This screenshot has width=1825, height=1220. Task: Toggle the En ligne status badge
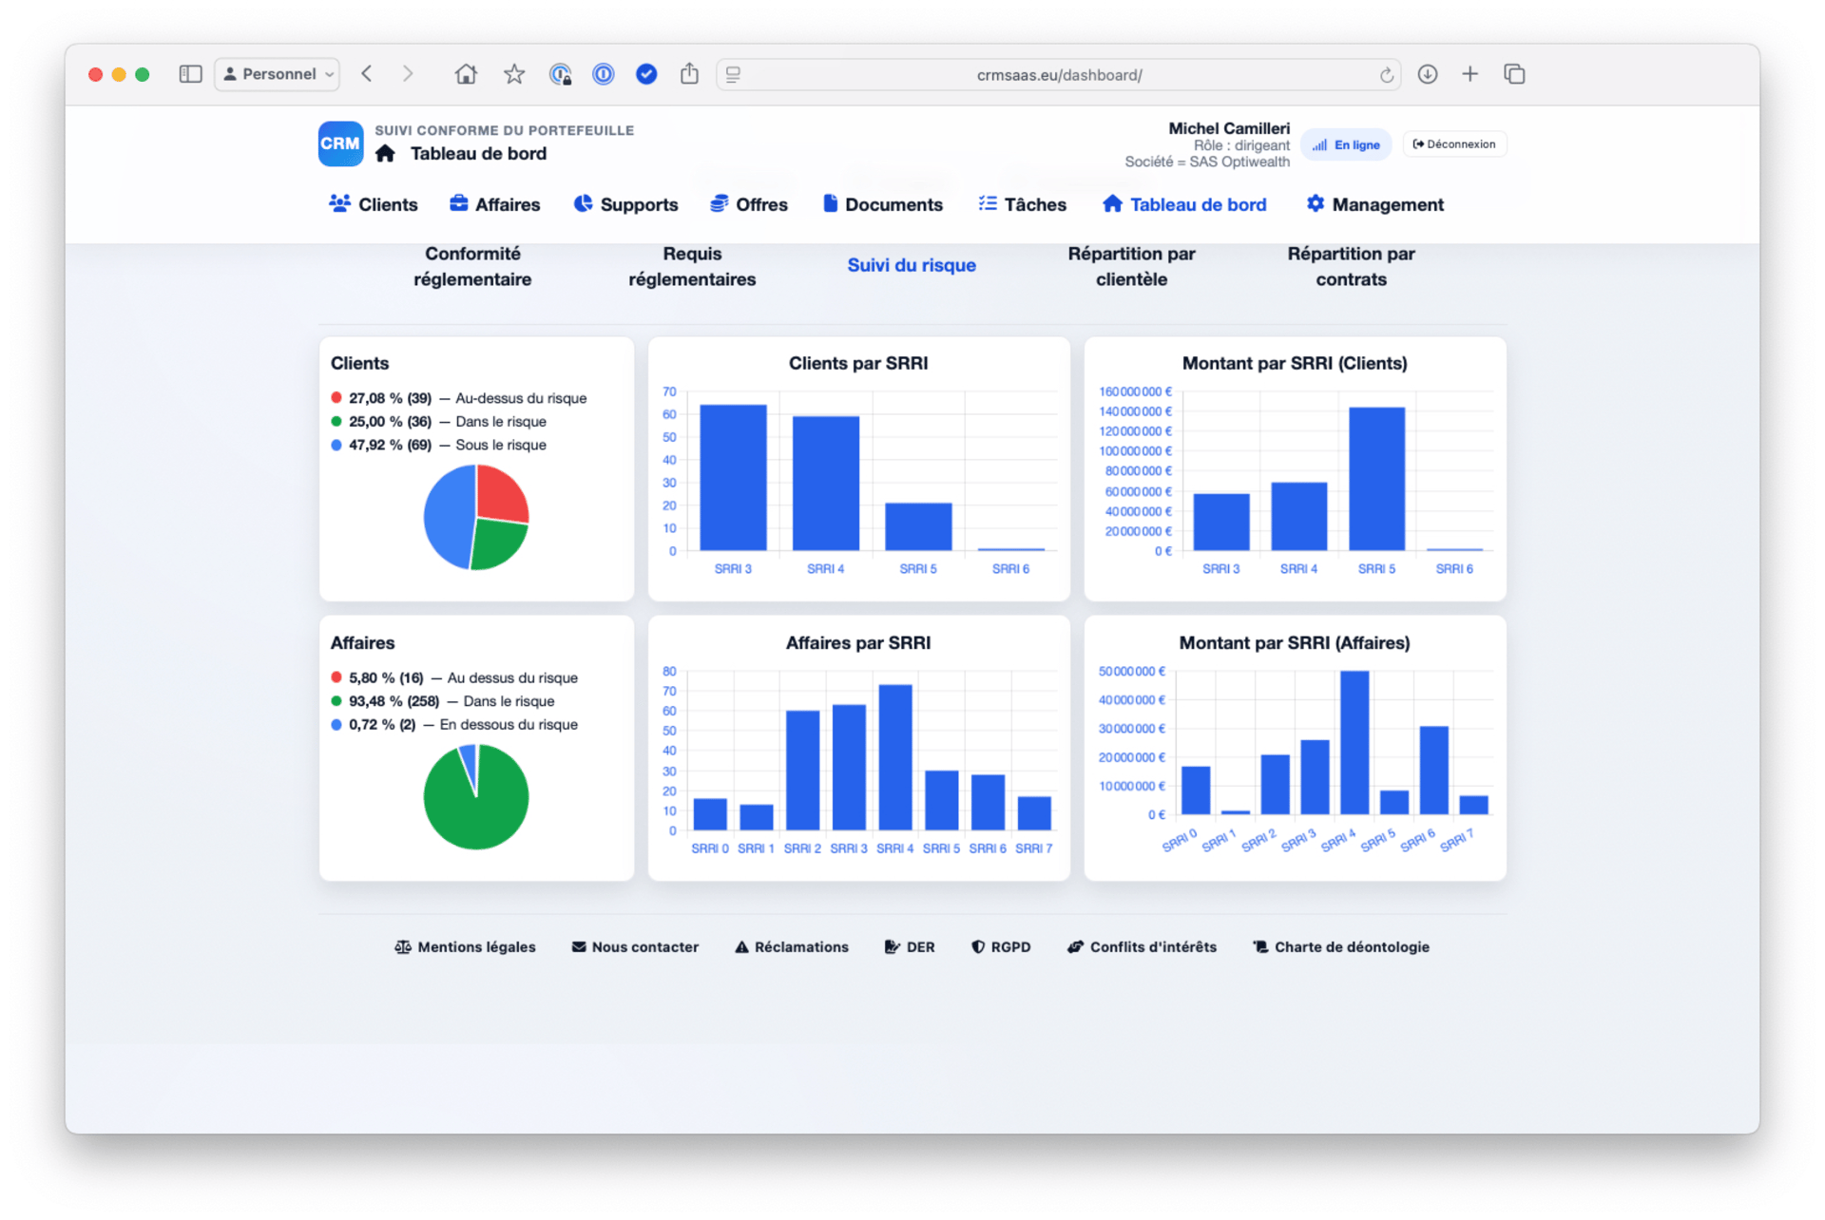pyautogui.click(x=1346, y=144)
